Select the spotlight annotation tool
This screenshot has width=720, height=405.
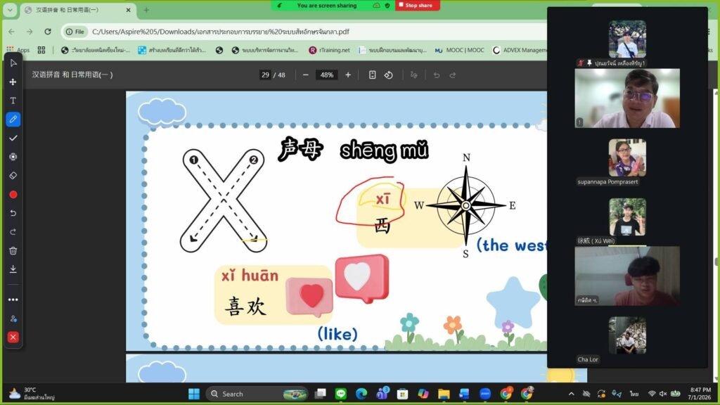13,157
